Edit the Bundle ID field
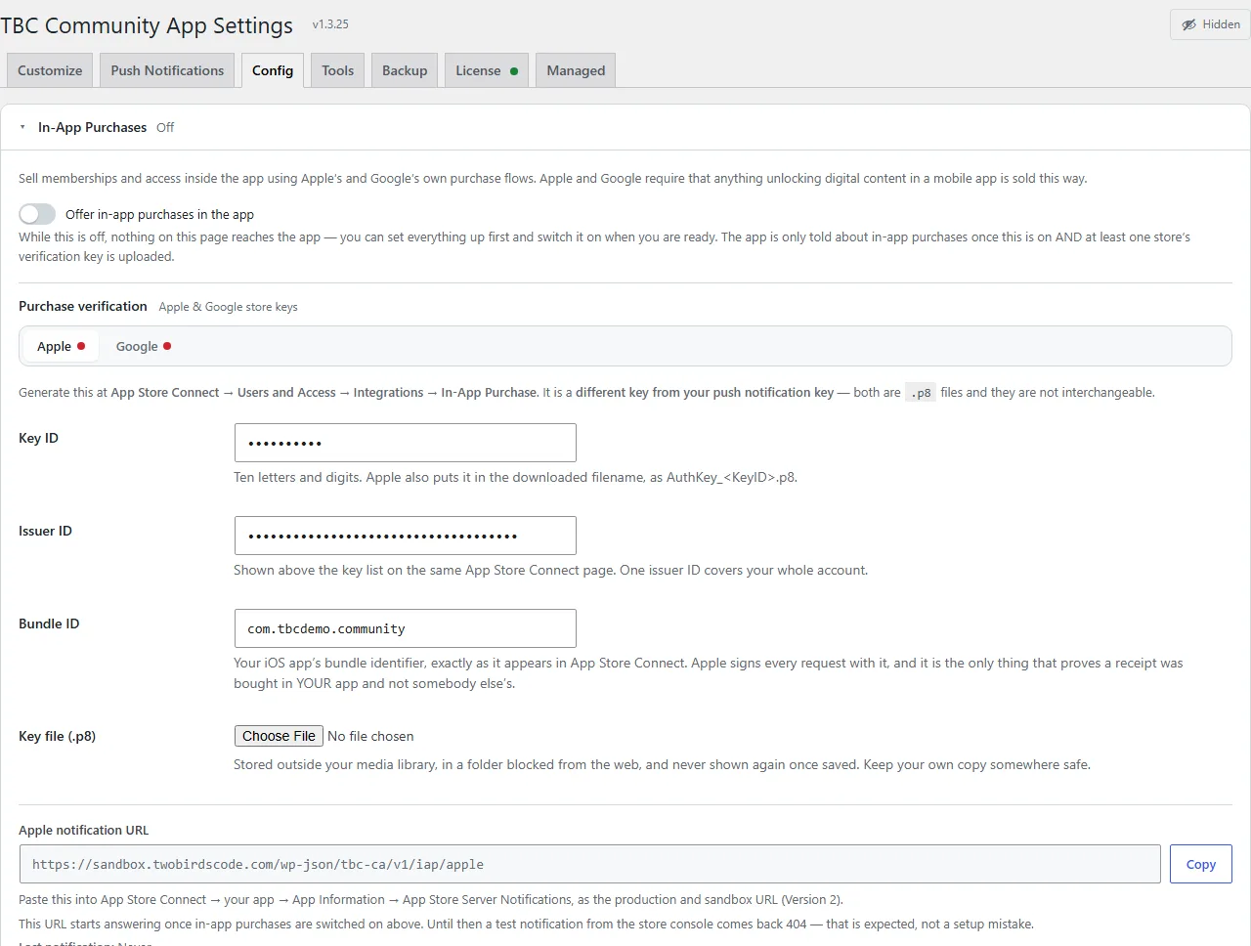Viewport: 1251px width, 946px height. [406, 628]
